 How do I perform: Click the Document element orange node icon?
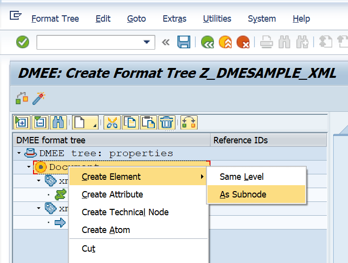point(40,167)
